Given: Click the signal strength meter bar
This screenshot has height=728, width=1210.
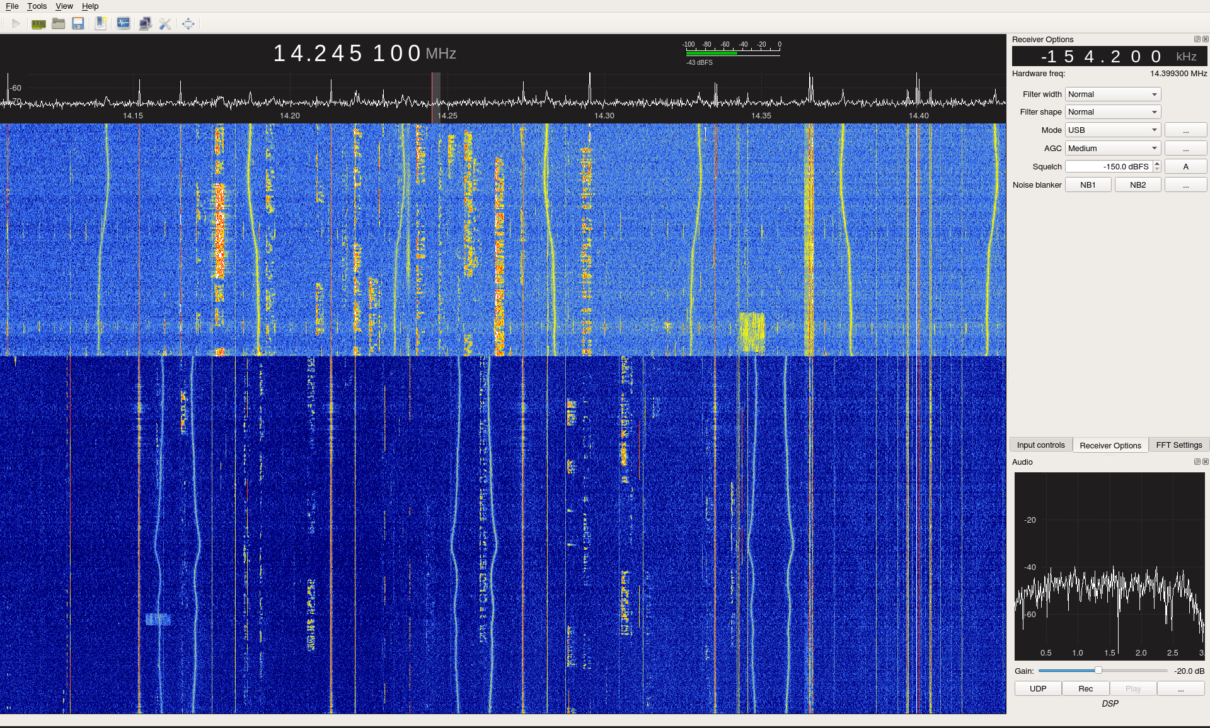Looking at the screenshot, I should (733, 54).
